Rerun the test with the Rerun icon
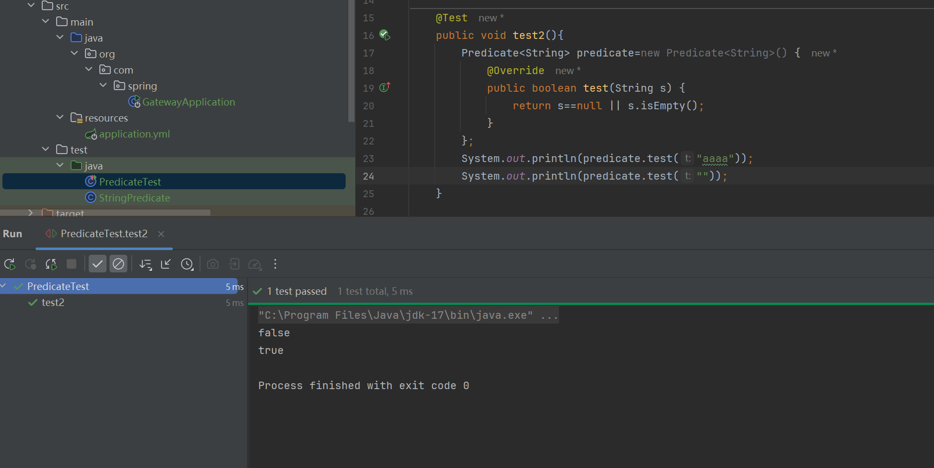Image resolution: width=934 pixels, height=468 pixels. pyautogui.click(x=10, y=264)
